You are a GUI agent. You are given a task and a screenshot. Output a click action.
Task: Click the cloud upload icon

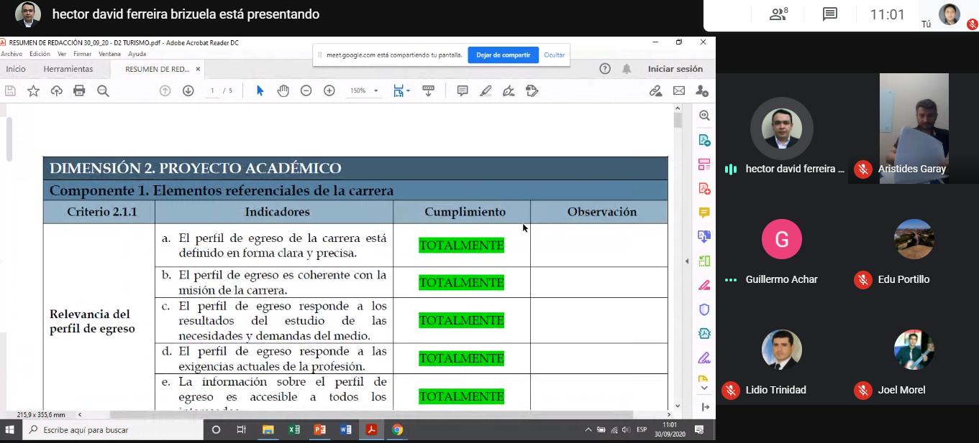(56, 90)
